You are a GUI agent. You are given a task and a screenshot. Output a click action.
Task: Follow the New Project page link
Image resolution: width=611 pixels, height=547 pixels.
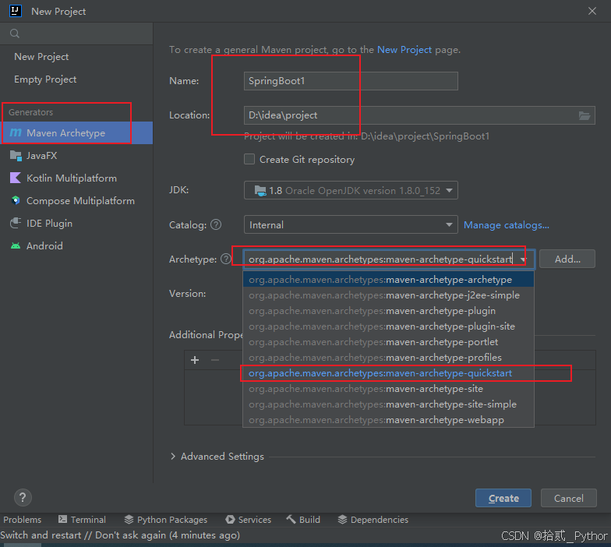pyautogui.click(x=404, y=50)
